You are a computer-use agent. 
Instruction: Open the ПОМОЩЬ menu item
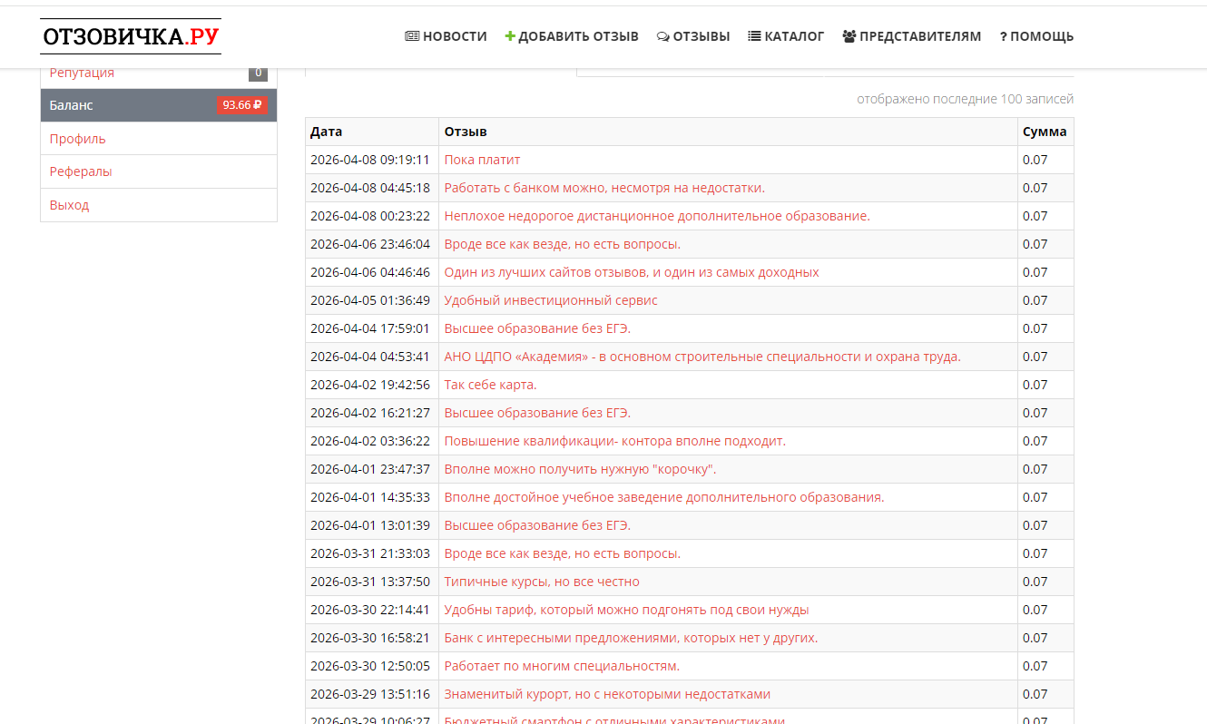[1036, 36]
